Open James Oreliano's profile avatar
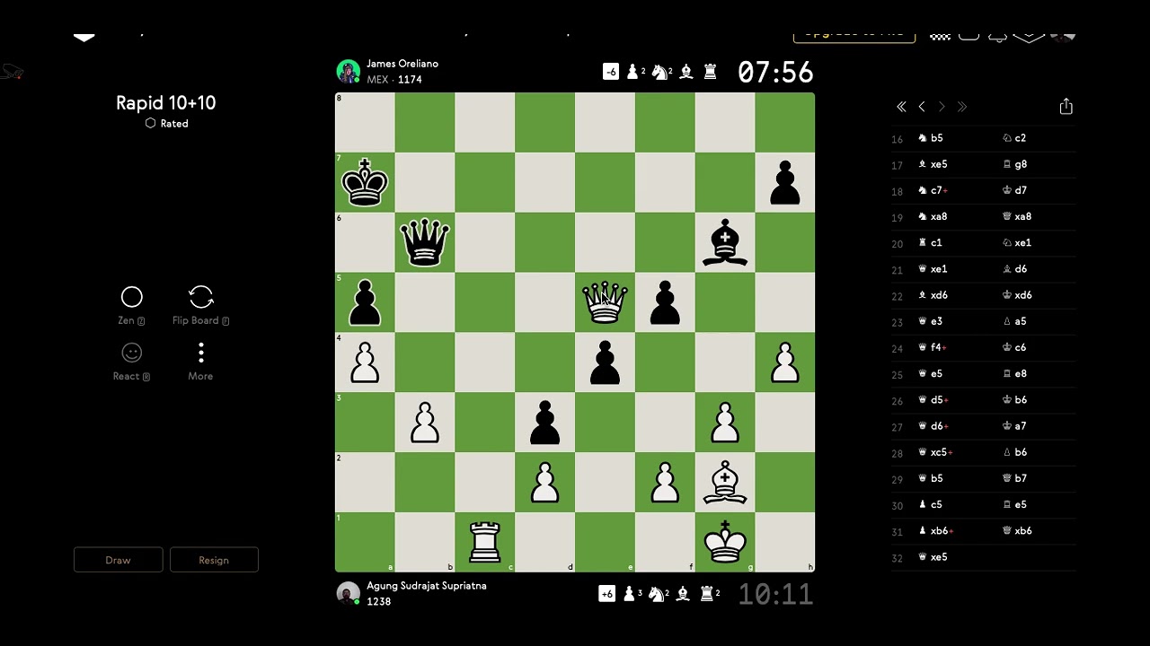 348,71
